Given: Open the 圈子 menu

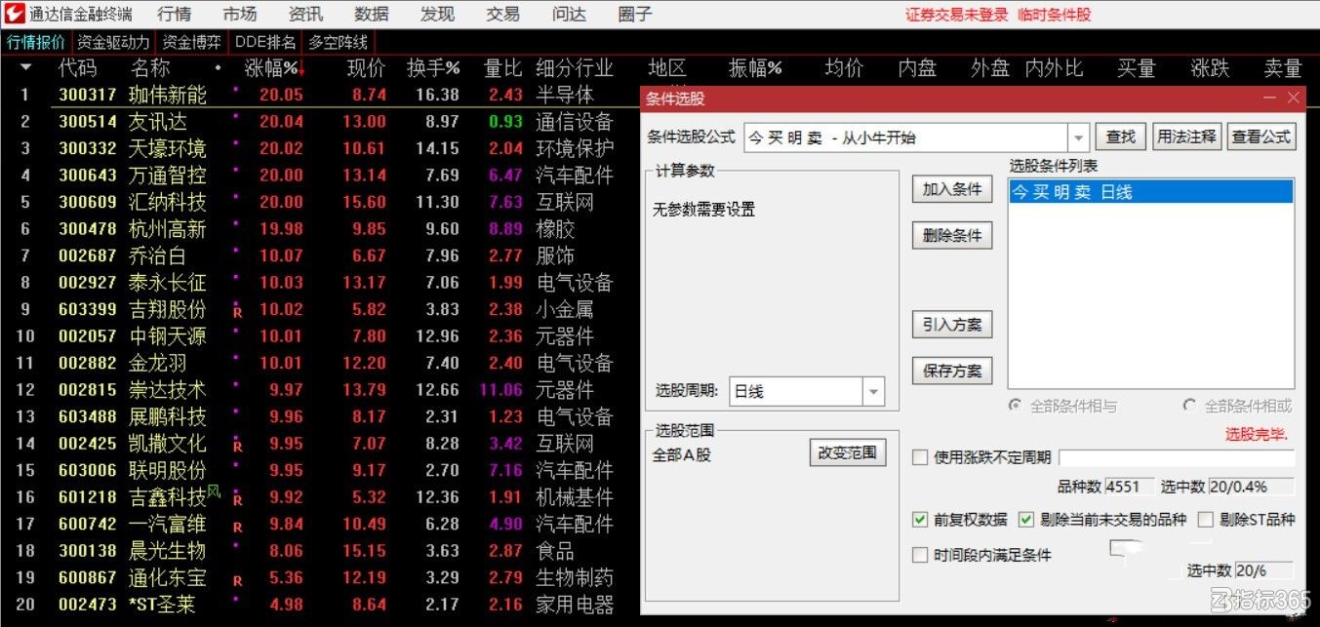Looking at the screenshot, I should click(x=635, y=15).
